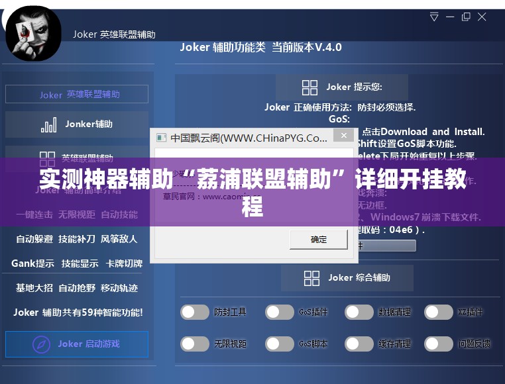Image resolution: width=505 pixels, height=384 pixels.
Task: Click the bar chart icon beside Jonker辅助
Action: click(x=48, y=125)
